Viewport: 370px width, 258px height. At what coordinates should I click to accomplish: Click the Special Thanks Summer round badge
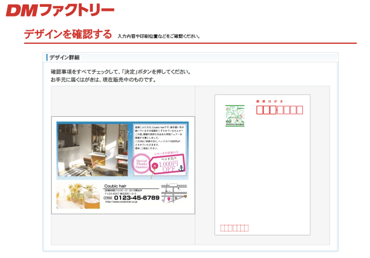(x=141, y=163)
